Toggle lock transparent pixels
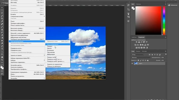 point(138,61)
